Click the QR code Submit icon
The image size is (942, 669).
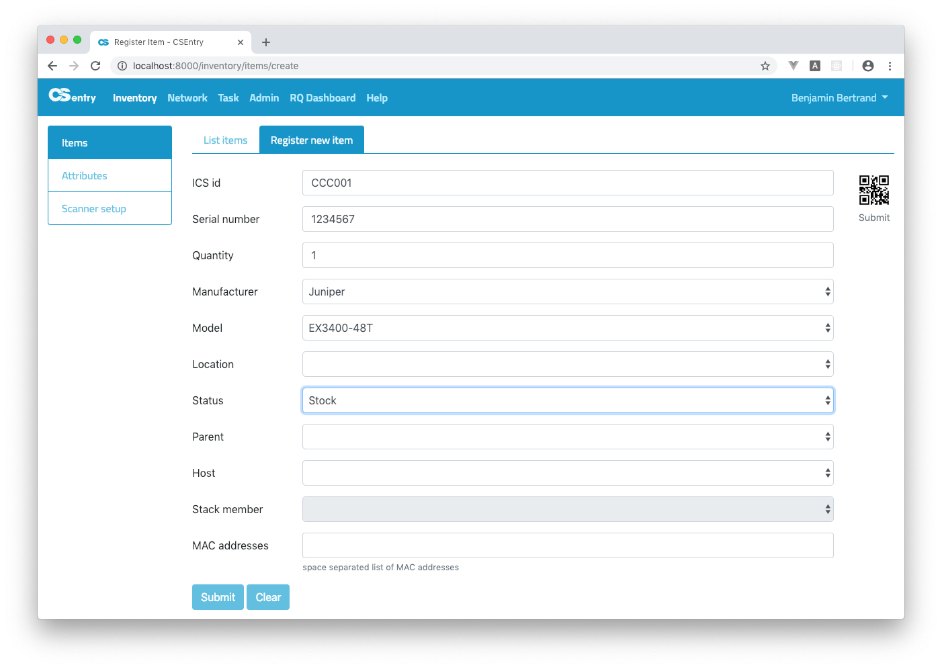tap(873, 190)
